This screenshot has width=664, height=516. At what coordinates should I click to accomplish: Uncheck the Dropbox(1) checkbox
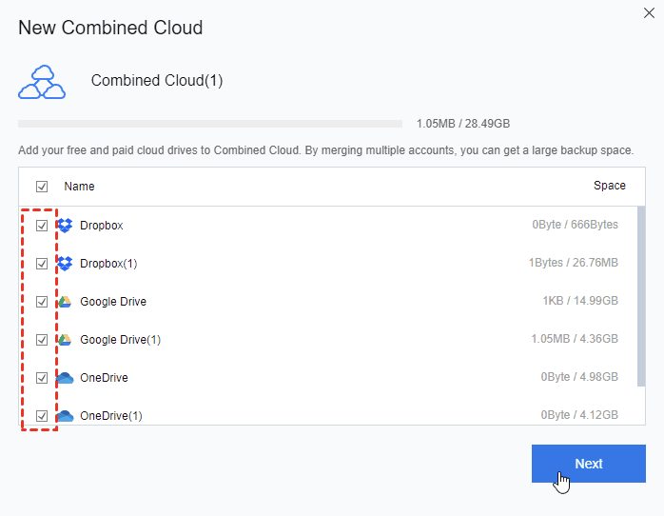(x=42, y=264)
